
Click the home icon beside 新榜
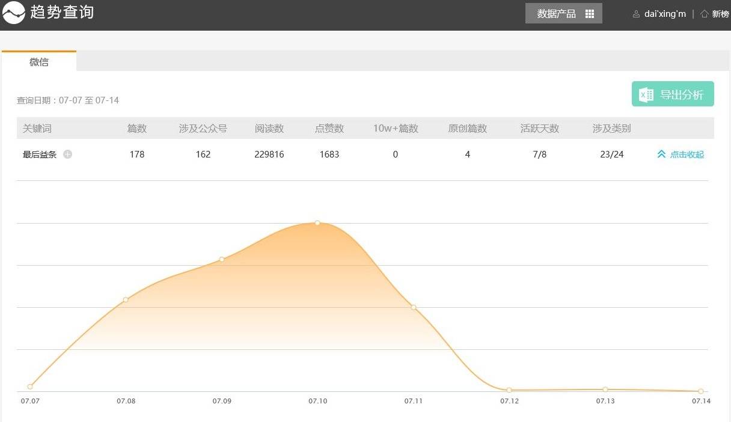pyautogui.click(x=704, y=14)
